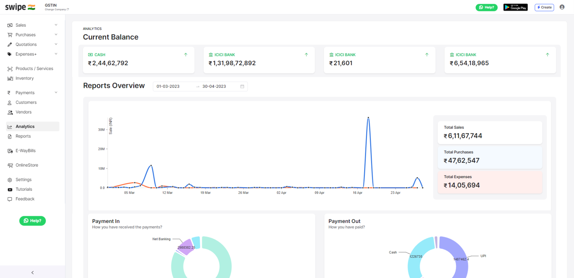Click the green arrow on CASH card
Viewport: 574px width, 278px height.
coord(186,55)
